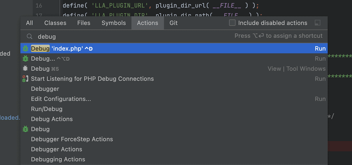
Task: Open the Git tab
Action: [x=174, y=23]
